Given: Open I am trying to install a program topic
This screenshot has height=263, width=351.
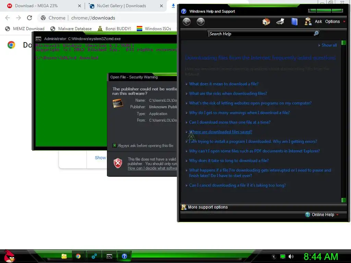Looking at the screenshot, I should [253, 141].
